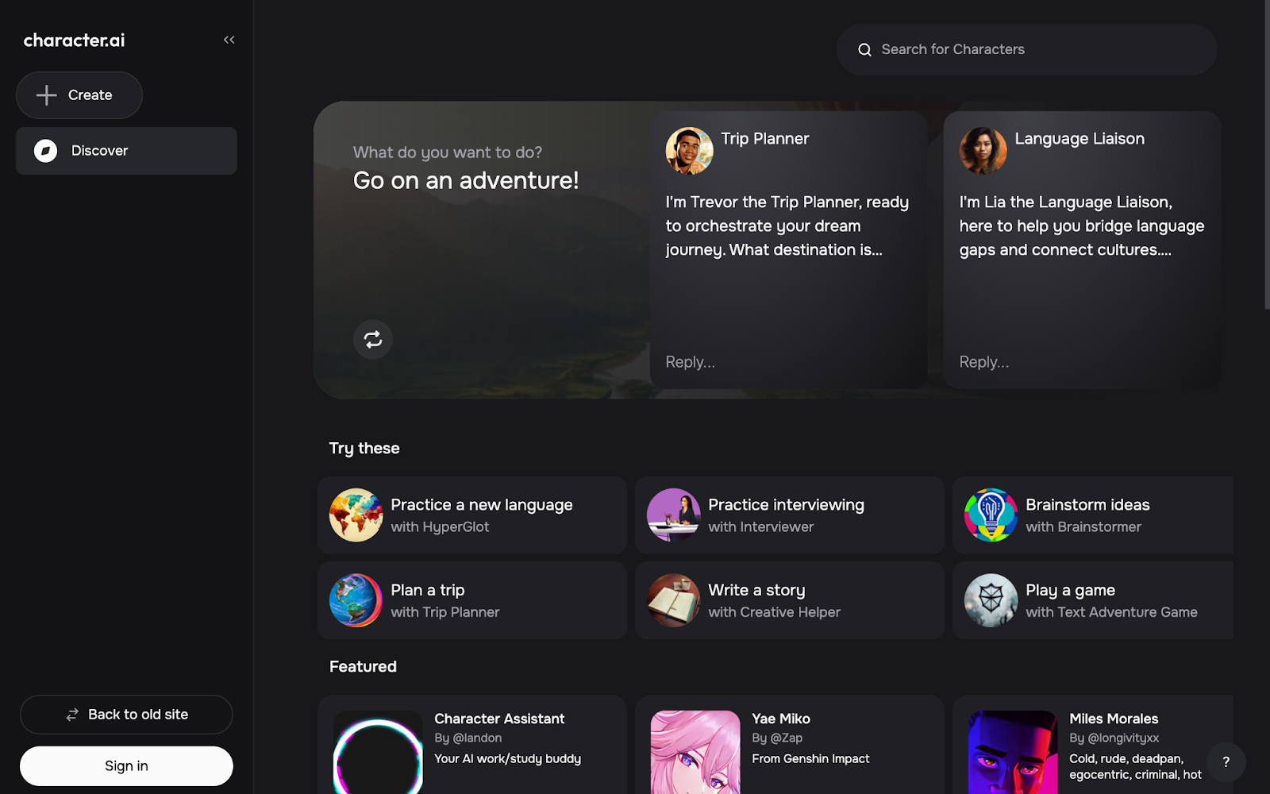Select Play a game card
Screen dimensions: 1270x794
click(x=1093, y=600)
